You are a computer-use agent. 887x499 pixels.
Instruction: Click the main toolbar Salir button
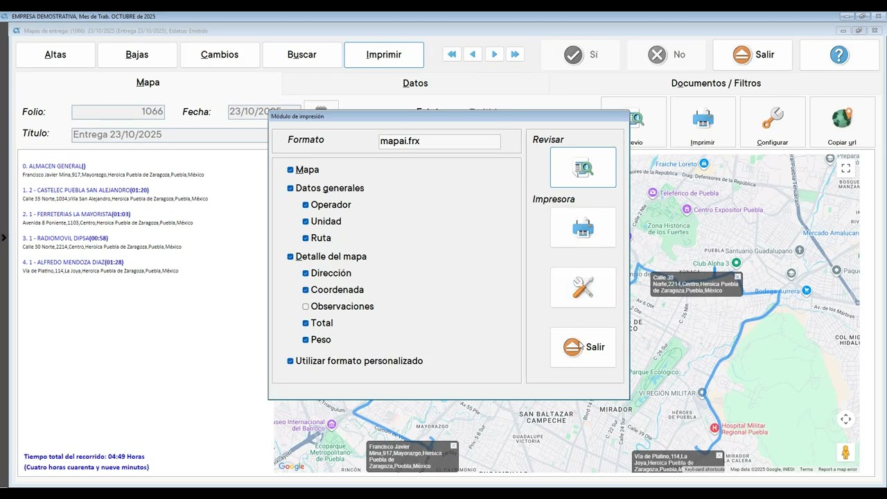[753, 55]
